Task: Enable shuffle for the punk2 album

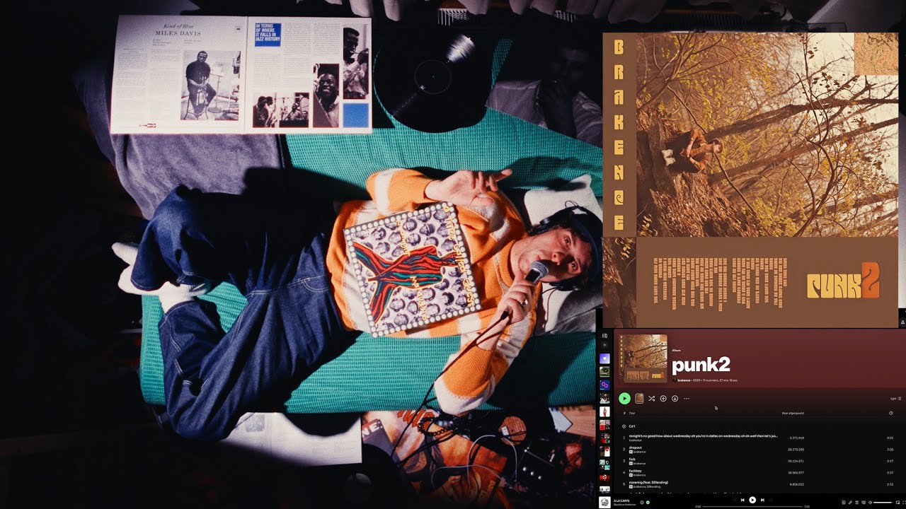Action: click(x=651, y=399)
